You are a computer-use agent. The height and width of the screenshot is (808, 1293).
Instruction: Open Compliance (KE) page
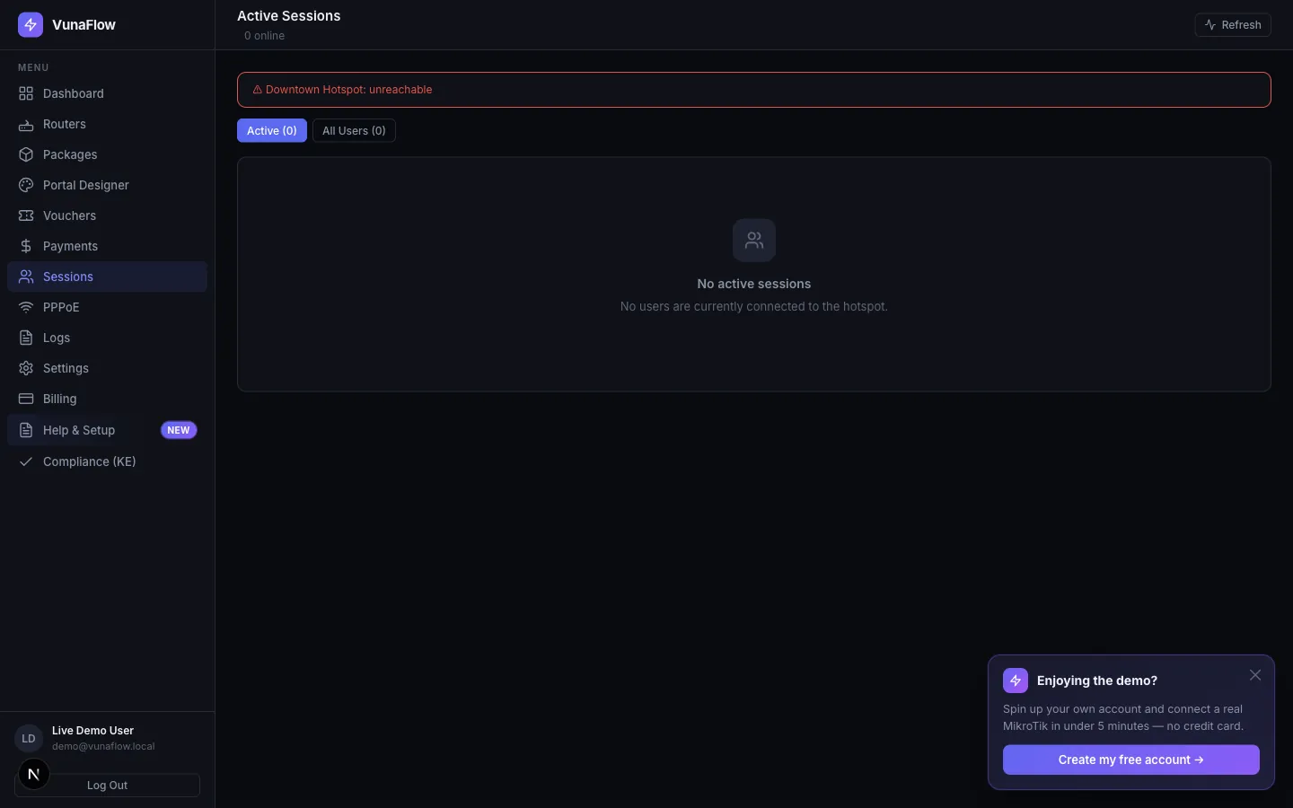tap(107, 461)
